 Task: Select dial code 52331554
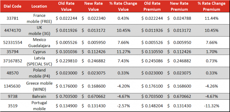[12, 43]
